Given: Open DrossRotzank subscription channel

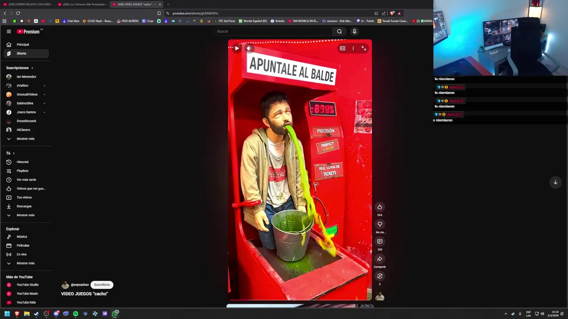Looking at the screenshot, I should [x=26, y=121].
